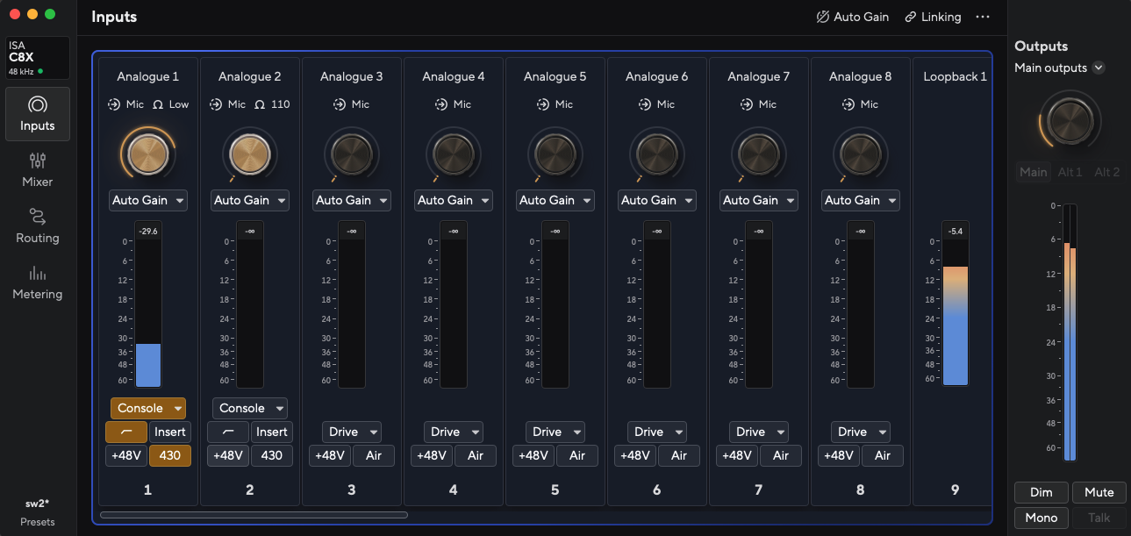This screenshot has width=1131, height=536.
Task: Click Analogue 2 Mic input source icon
Action: point(216,104)
